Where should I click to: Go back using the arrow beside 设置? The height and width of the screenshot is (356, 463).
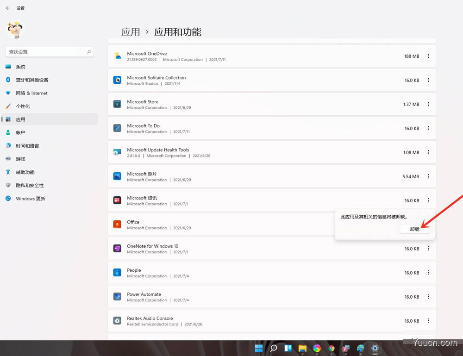pos(8,8)
